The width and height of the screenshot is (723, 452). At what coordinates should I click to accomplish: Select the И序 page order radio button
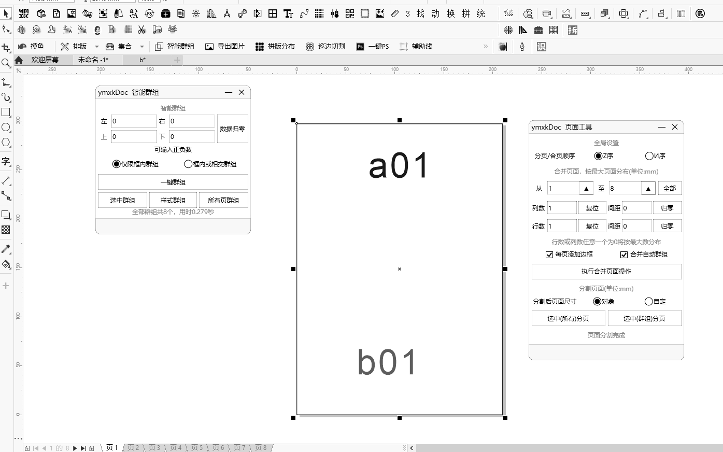[649, 156]
